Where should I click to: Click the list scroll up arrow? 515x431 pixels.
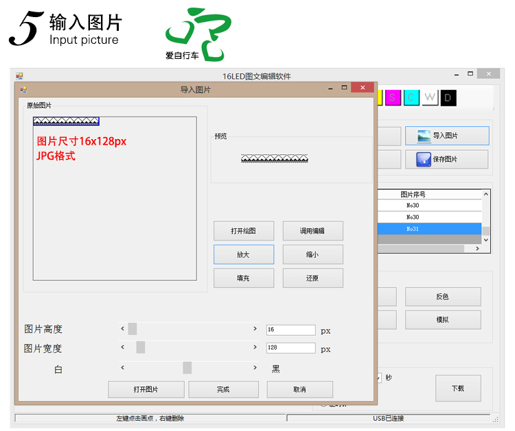click(x=486, y=194)
